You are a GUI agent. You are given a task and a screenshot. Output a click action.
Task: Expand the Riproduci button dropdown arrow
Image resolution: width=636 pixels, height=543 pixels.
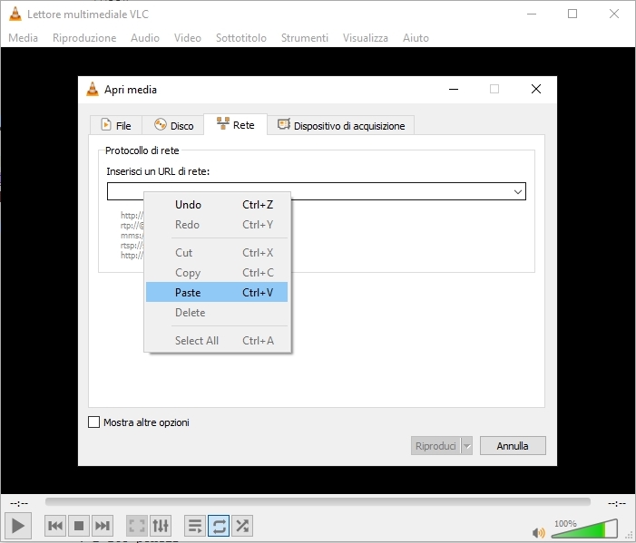(467, 446)
